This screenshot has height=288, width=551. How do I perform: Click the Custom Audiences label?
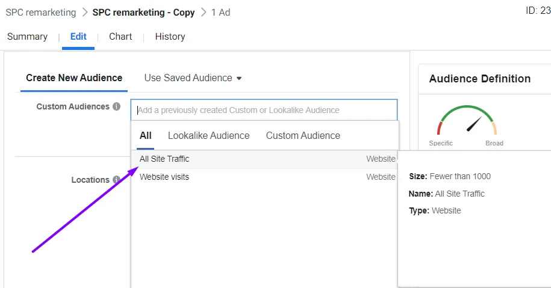coord(73,106)
